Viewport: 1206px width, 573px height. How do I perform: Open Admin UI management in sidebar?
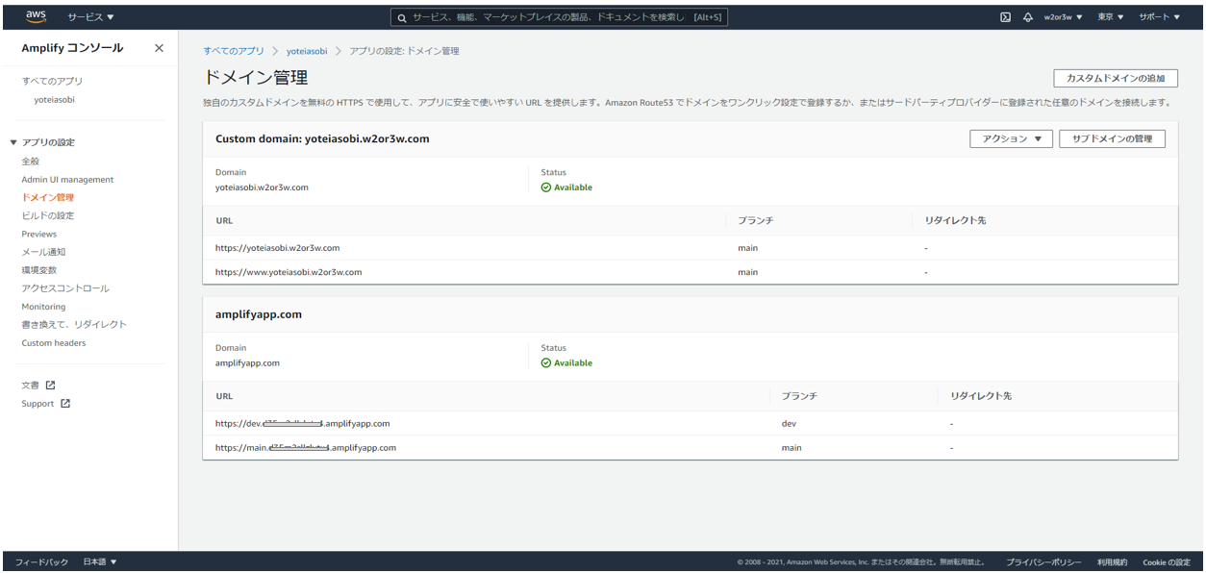tap(67, 180)
